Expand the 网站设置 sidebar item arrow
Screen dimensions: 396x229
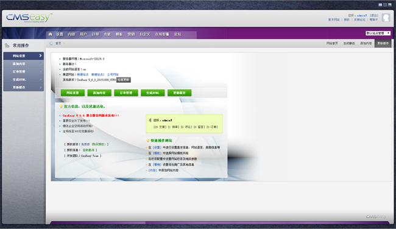tap(40, 55)
